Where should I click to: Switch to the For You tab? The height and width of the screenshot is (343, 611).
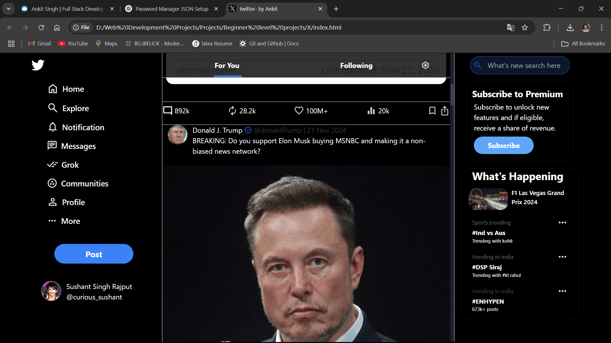(x=227, y=66)
